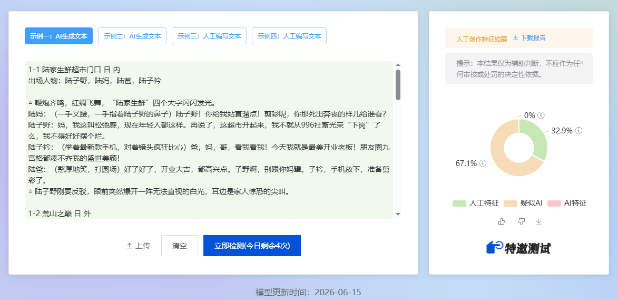Toggle the 人工特征 legend swatch

tap(459, 204)
